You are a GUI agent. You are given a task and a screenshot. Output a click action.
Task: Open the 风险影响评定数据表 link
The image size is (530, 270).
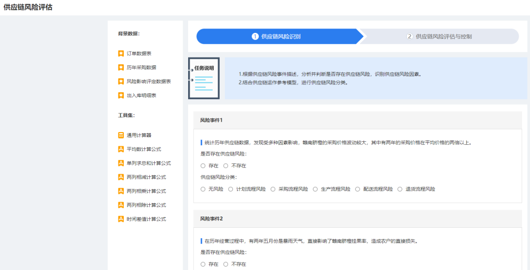point(149,81)
